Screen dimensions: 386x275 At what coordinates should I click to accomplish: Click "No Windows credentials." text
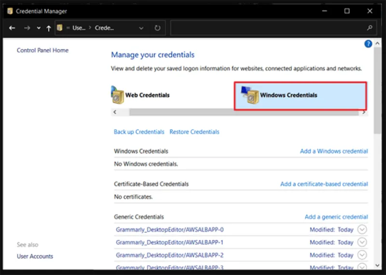coord(146,164)
